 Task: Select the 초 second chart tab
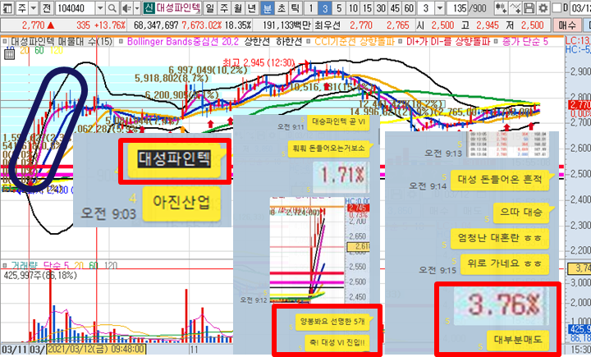[x=282, y=8]
